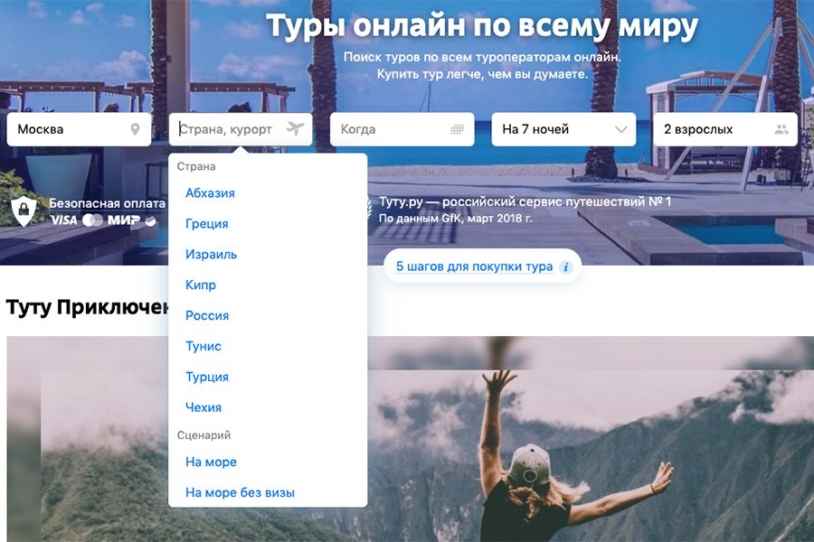Screen dimensions: 814x542
Task: Open the 5 шагов для покупки тура link
Action: click(475, 266)
